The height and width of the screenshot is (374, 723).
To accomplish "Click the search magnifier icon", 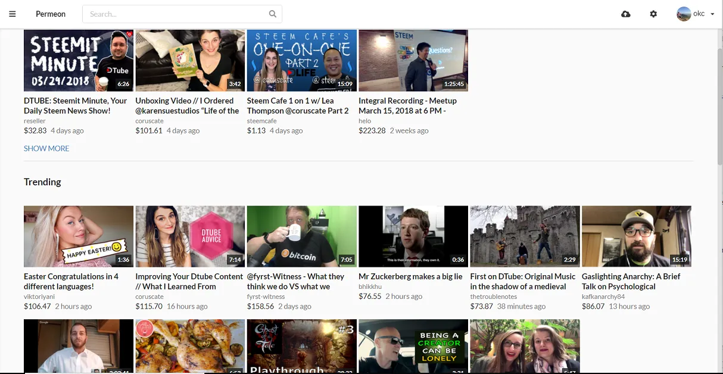I will coord(273,14).
